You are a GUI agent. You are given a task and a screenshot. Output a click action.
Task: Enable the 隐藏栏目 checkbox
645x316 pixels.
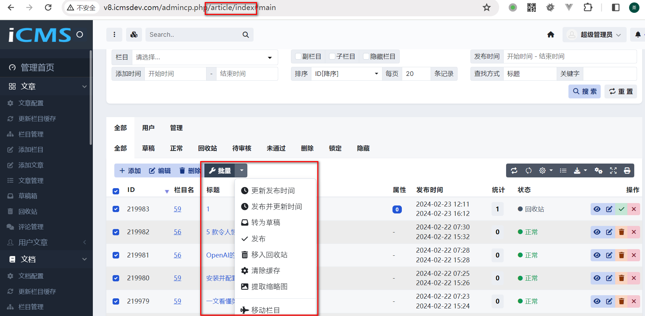pyautogui.click(x=366, y=56)
